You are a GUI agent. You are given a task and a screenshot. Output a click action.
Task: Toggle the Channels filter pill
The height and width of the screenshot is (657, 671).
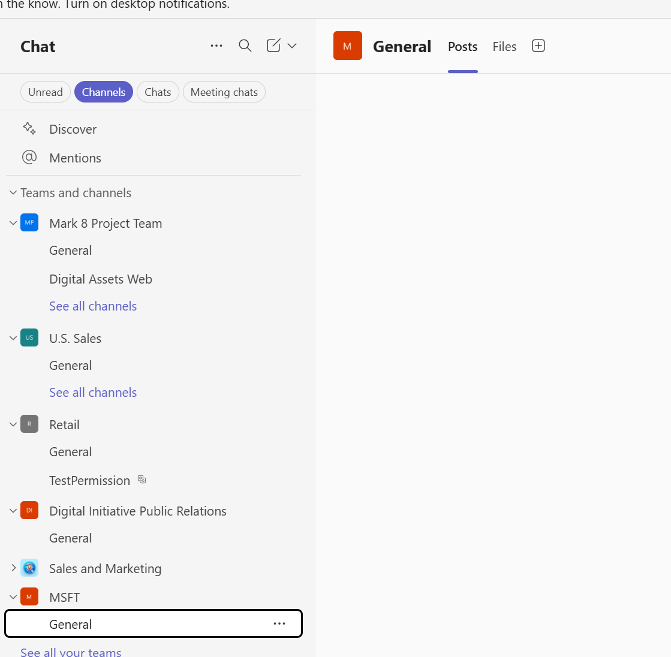104,92
